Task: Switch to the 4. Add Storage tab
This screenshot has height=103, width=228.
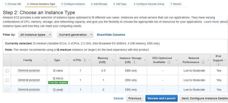Action: point(99,4)
